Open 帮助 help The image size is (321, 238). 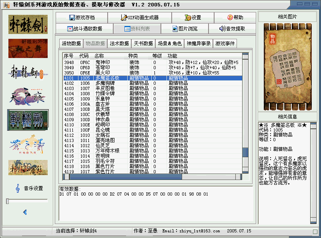click(235, 18)
